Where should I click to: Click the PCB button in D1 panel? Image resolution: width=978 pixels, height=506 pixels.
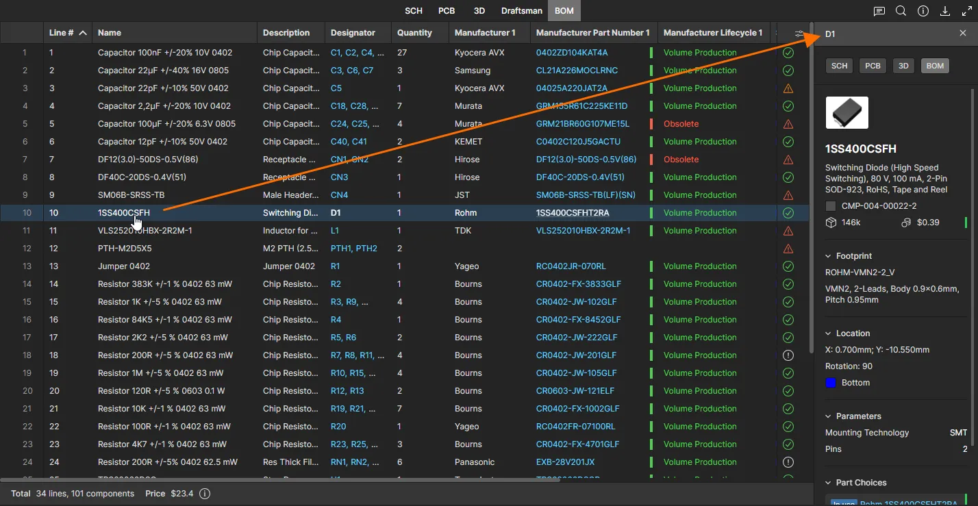point(873,66)
